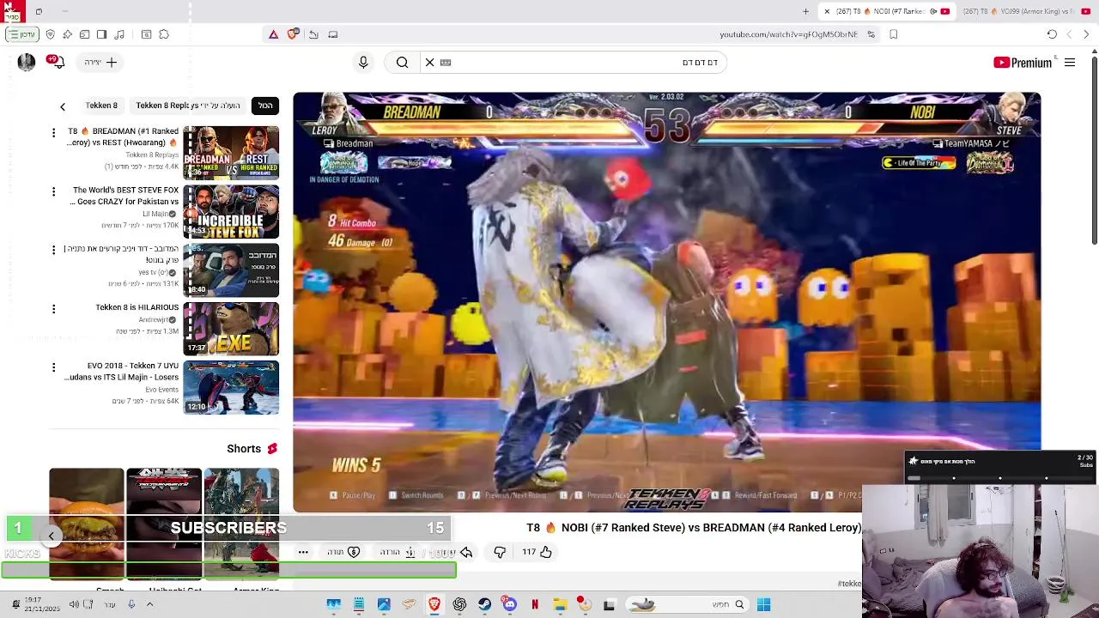Viewport: 1099px width, 618px height.
Task: Open the extensions puzzle icon
Action: pos(164,34)
